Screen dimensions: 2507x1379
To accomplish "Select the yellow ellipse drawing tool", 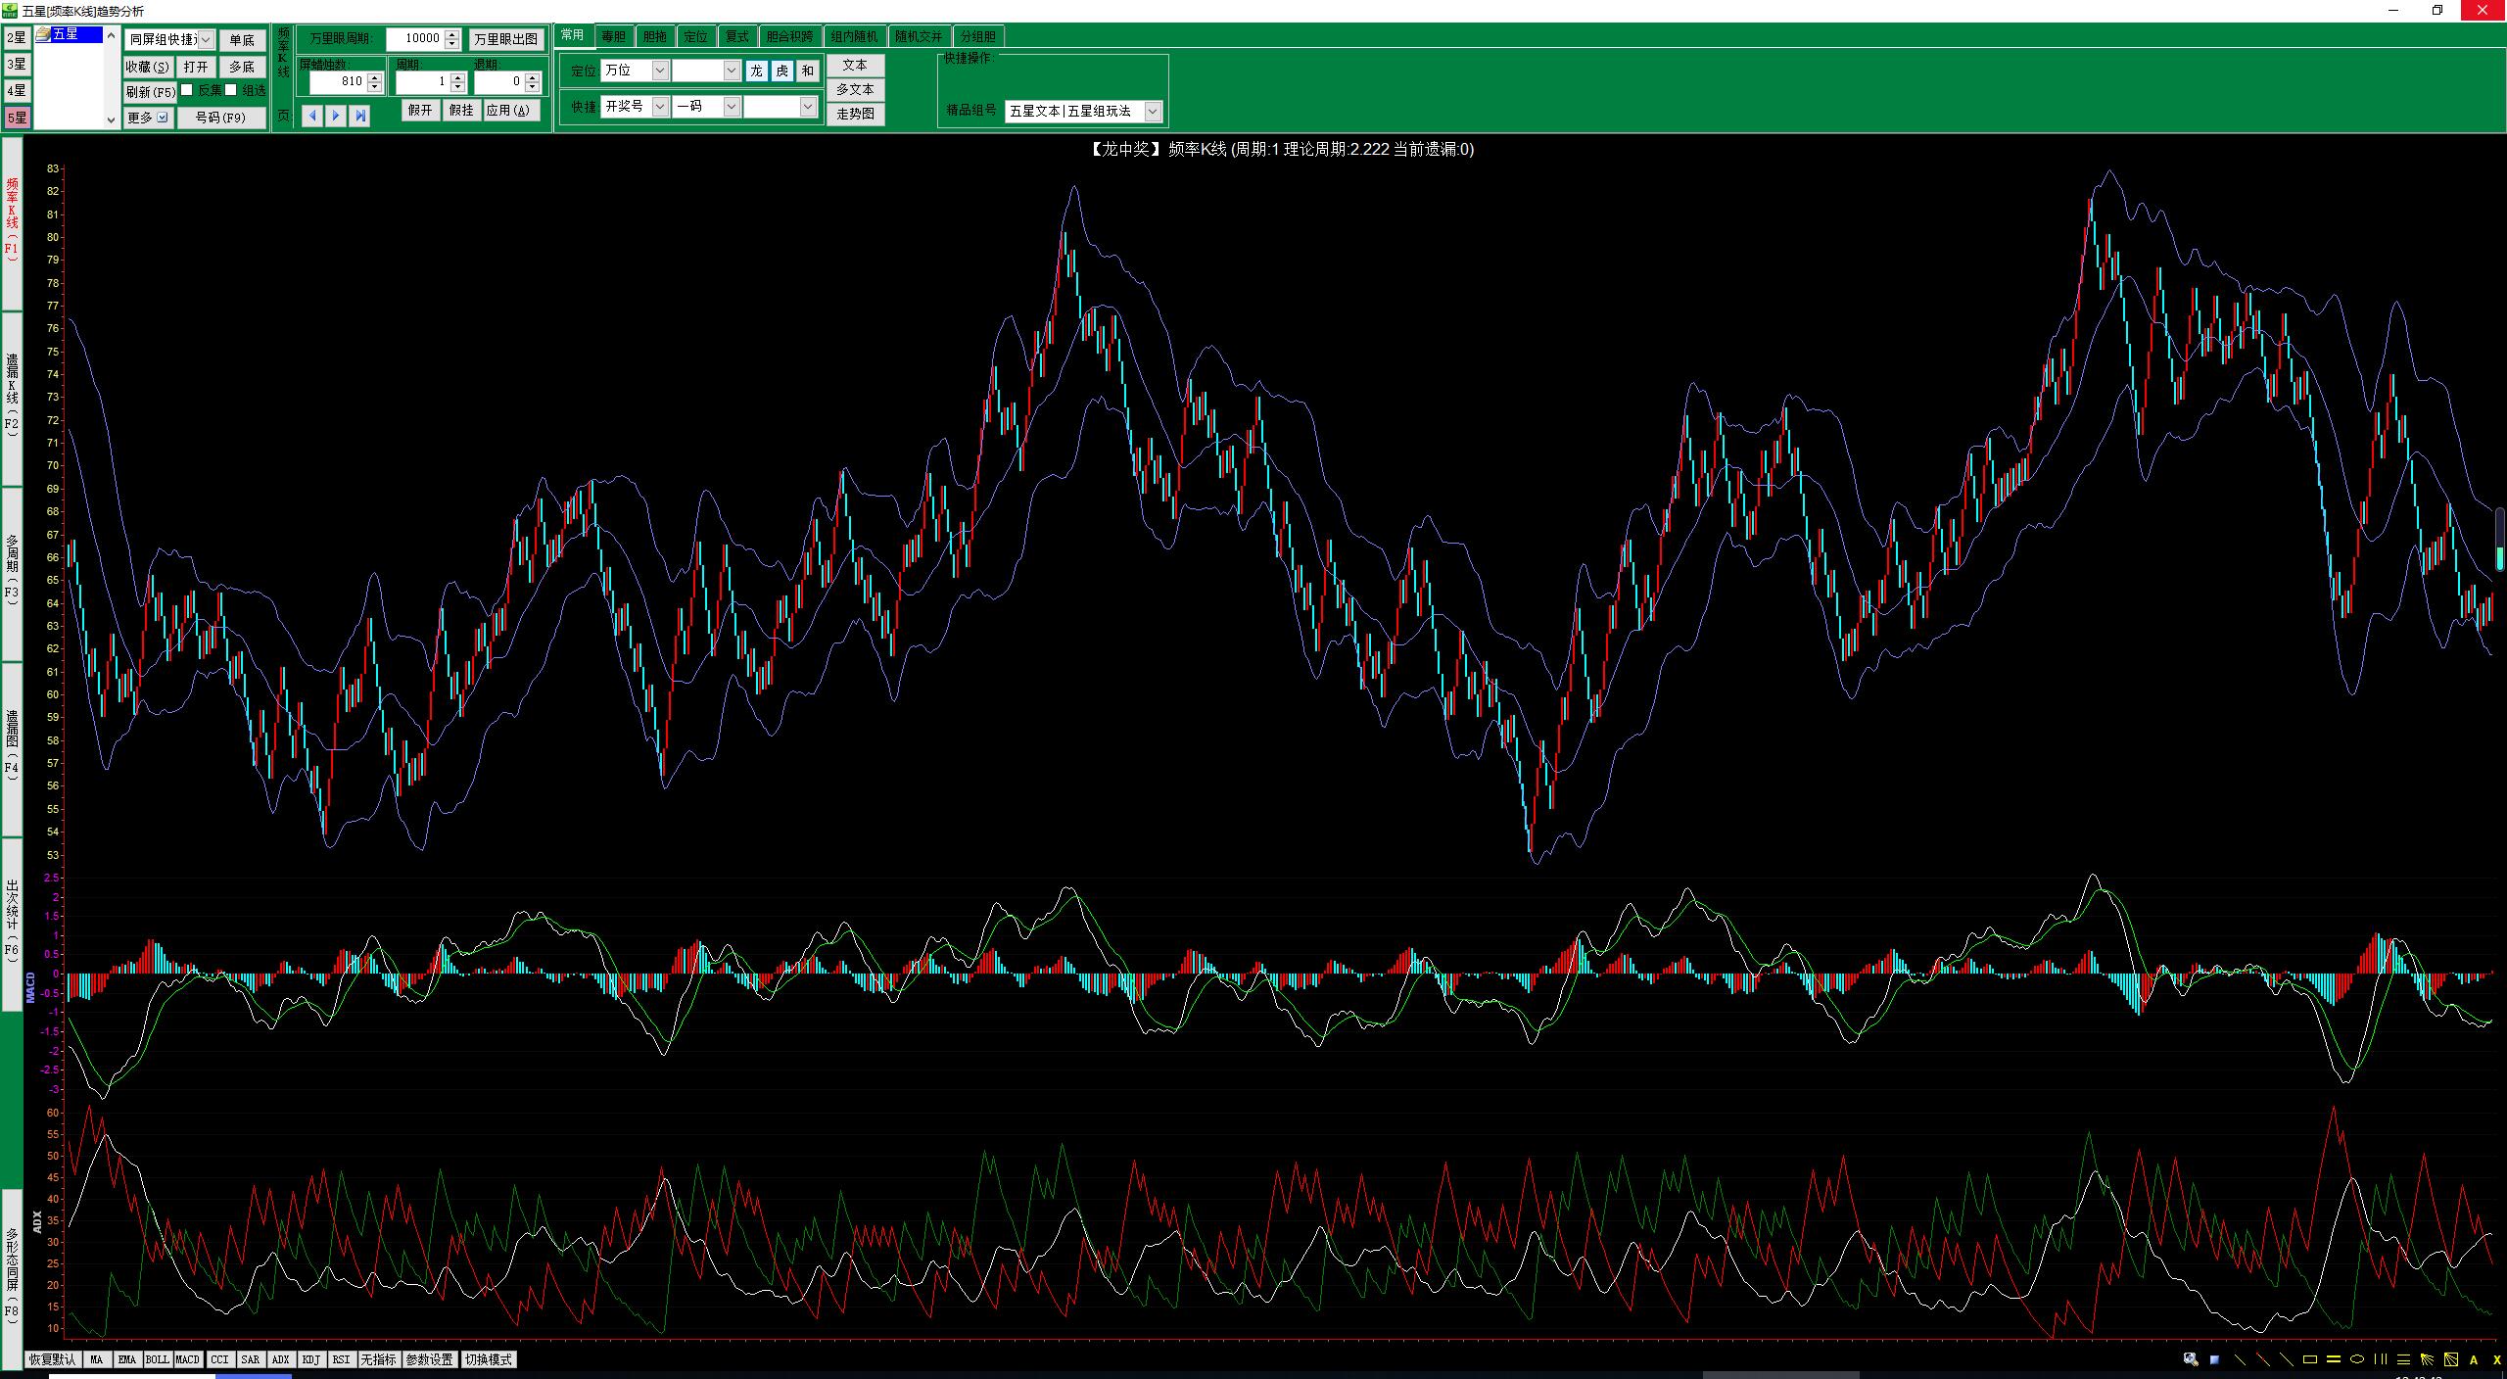I will 2357,1359.
